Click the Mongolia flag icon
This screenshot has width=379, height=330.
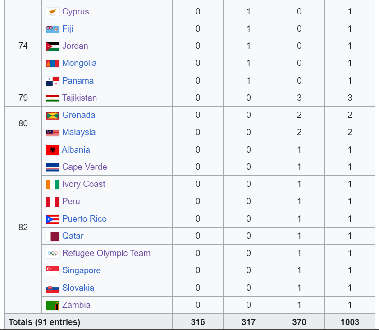point(53,64)
